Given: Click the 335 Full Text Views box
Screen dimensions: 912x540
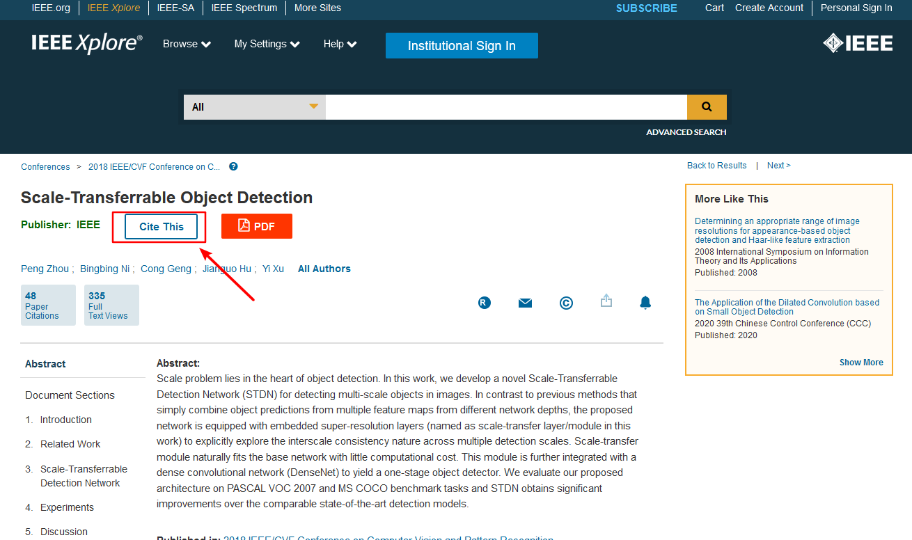Looking at the screenshot, I should pyautogui.click(x=111, y=305).
